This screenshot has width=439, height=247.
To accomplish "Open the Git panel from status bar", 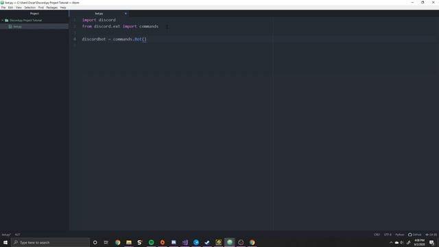I will [x=431, y=235].
